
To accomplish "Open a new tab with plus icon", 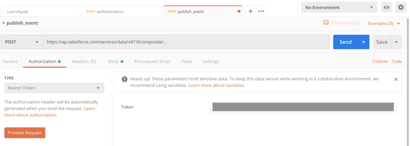I will [250, 11].
